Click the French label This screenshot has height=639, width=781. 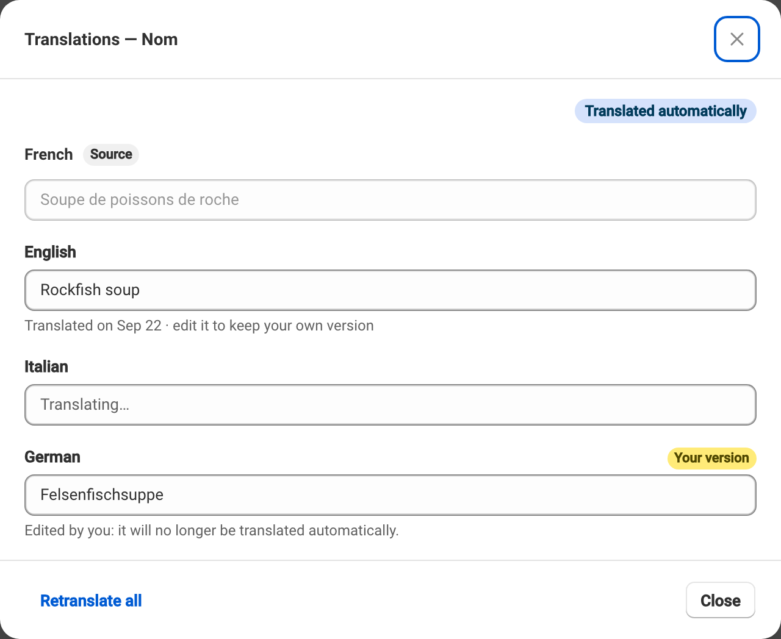[x=49, y=154]
